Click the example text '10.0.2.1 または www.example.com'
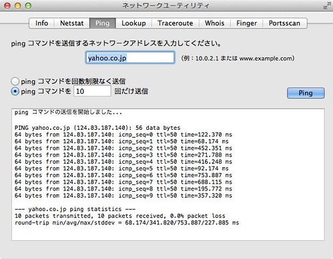Screen dimensions: 333x259 (x=244, y=59)
